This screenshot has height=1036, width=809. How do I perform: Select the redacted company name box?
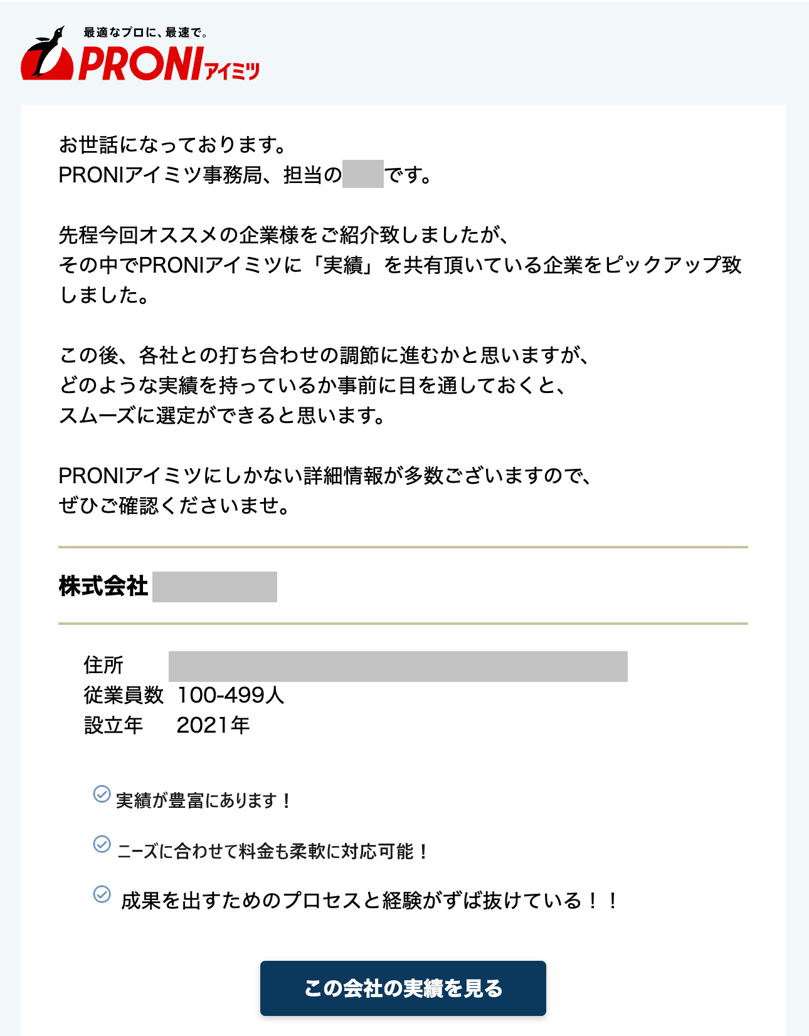pos(214,587)
